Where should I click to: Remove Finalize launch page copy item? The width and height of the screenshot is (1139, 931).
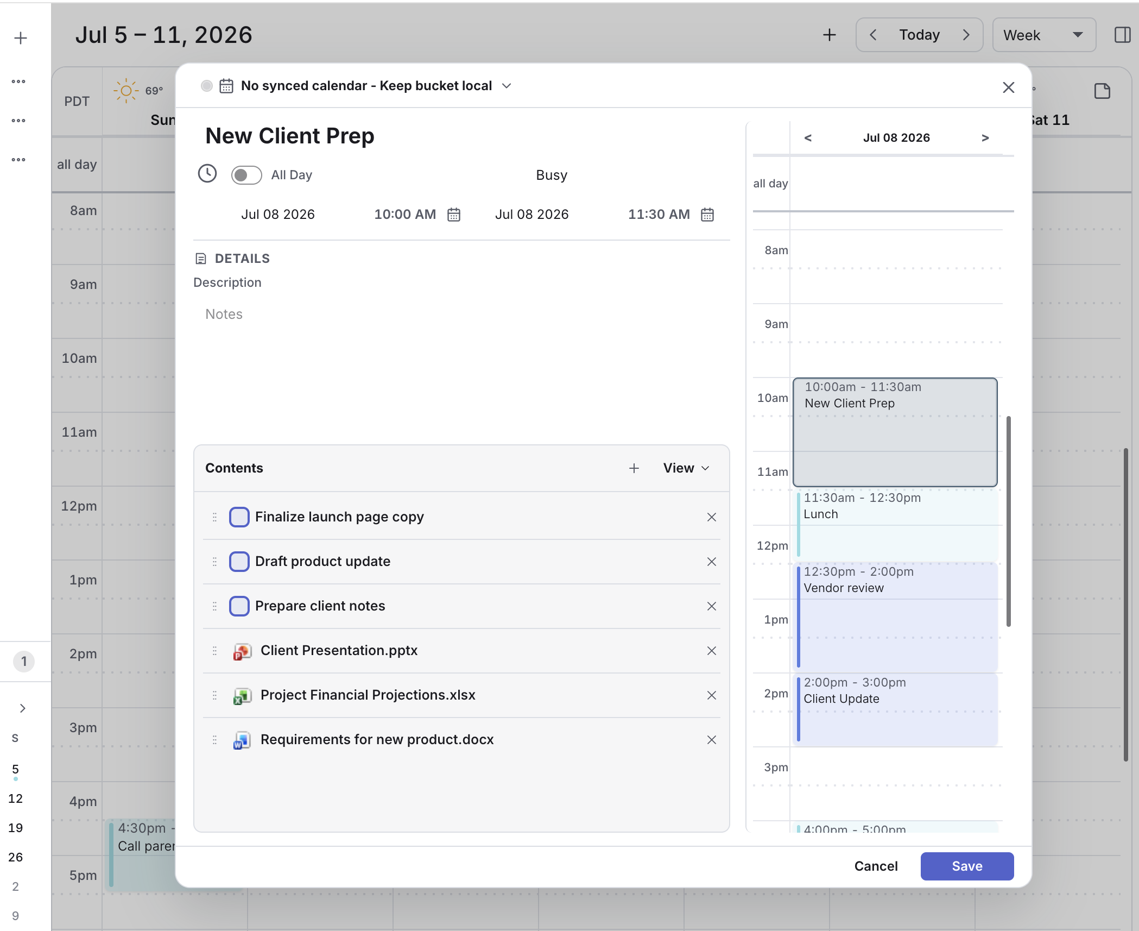point(712,517)
